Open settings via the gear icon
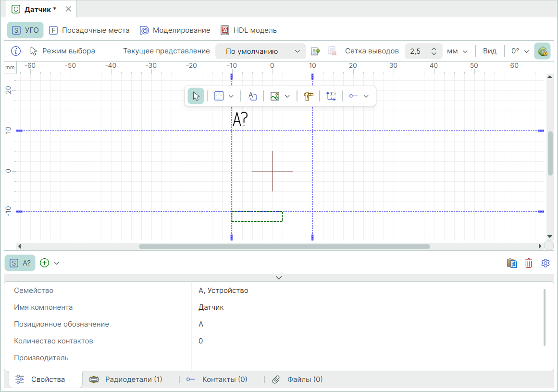Screen dimensions: 558x392 [545, 263]
